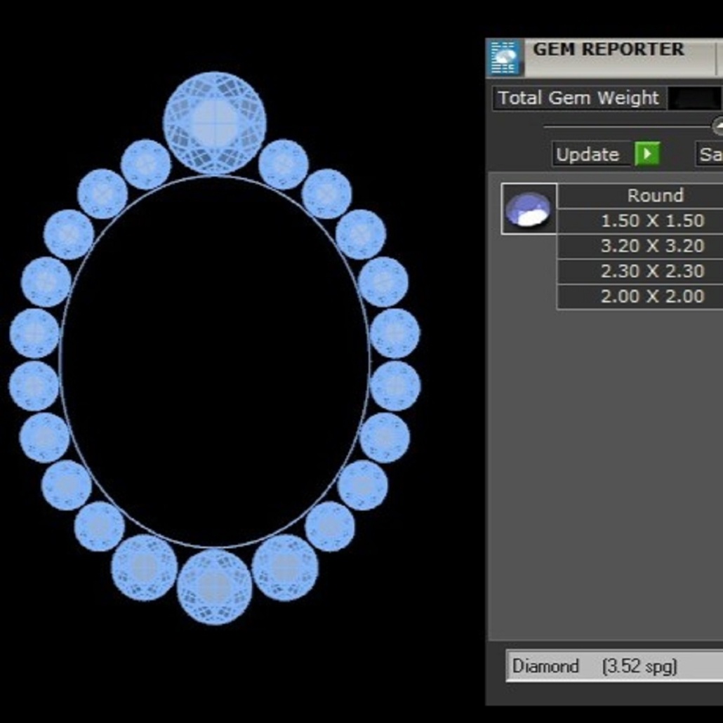Select the 2.30 X 2.30 gem row
This screenshot has height=723, width=723.
(x=652, y=271)
